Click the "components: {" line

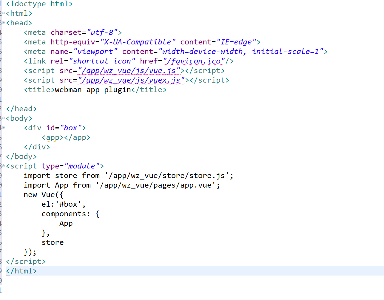[70, 214]
